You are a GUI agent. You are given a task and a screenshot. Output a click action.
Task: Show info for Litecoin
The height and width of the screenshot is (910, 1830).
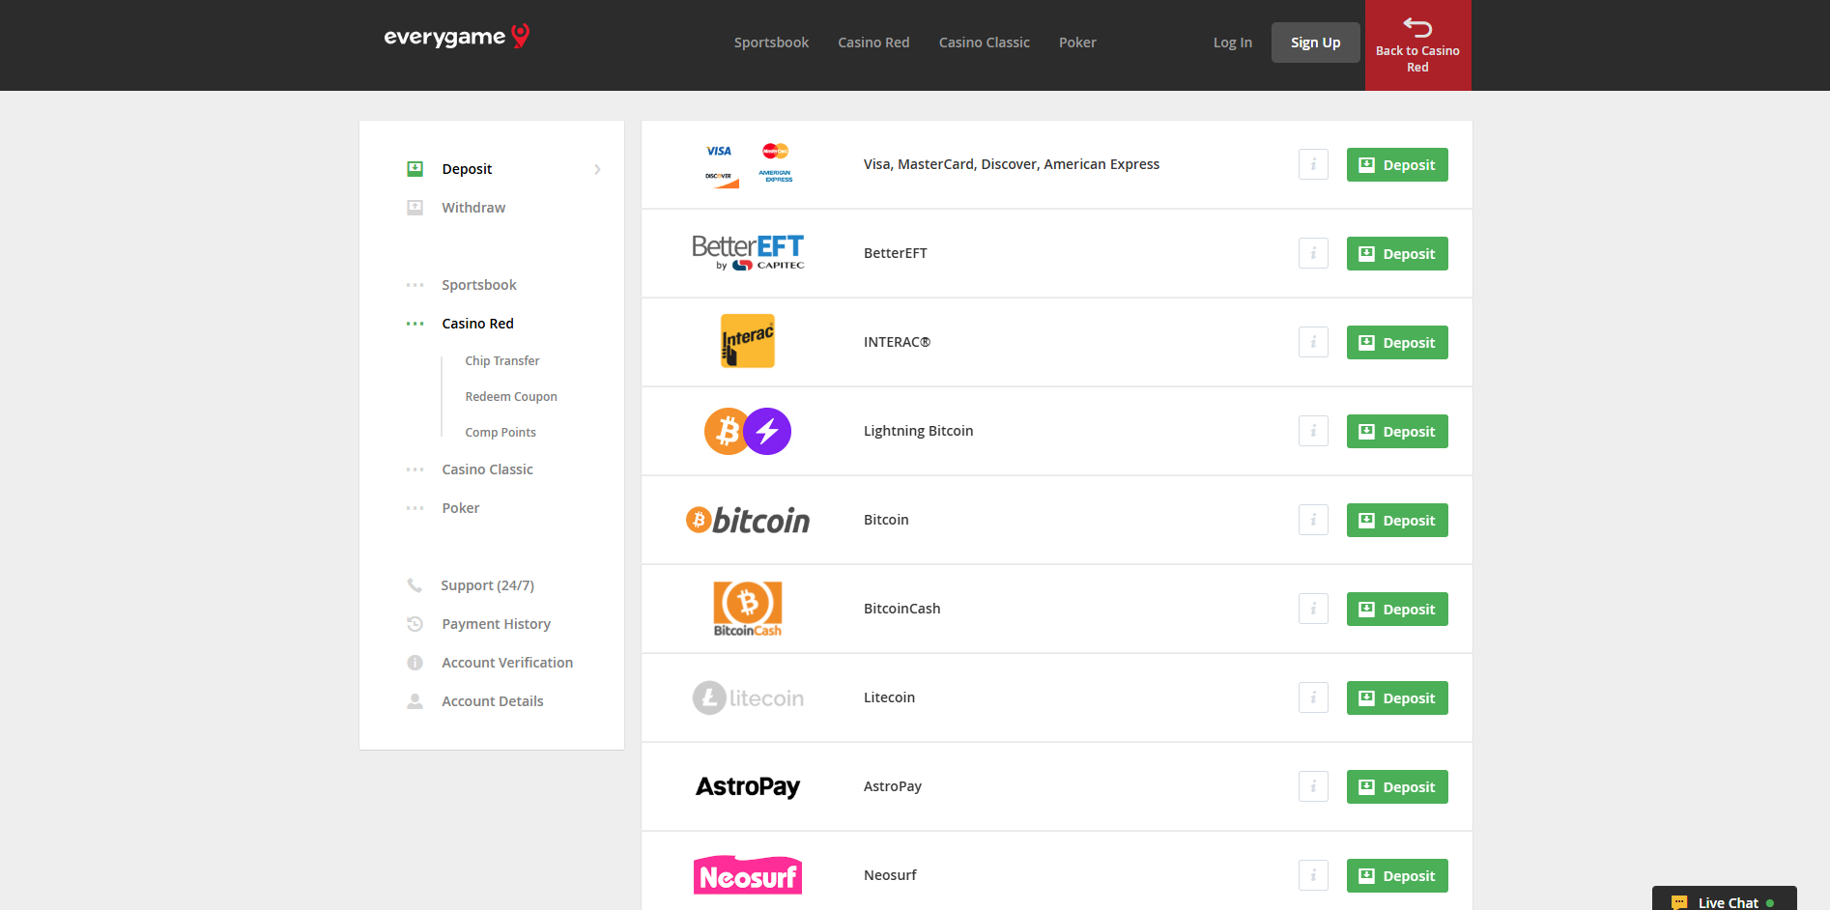pyautogui.click(x=1313, y=697)
